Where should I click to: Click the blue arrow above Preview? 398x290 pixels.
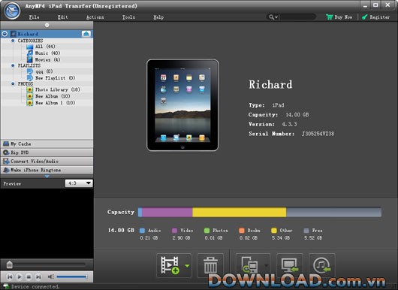47,177
